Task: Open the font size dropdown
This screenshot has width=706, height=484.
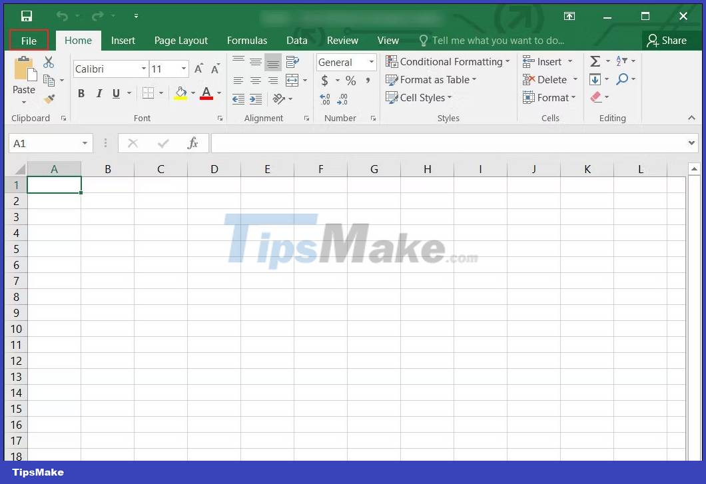Action: coord(183,69)
